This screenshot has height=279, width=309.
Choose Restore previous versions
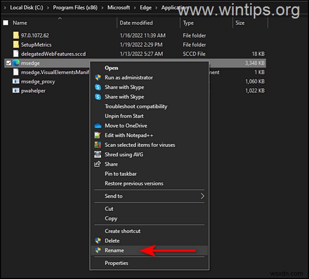(134, 184)
